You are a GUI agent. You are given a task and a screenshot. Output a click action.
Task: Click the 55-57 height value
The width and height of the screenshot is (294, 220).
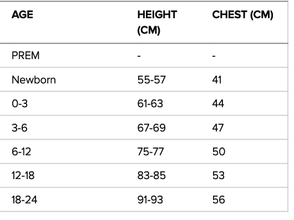click(151, 80)
